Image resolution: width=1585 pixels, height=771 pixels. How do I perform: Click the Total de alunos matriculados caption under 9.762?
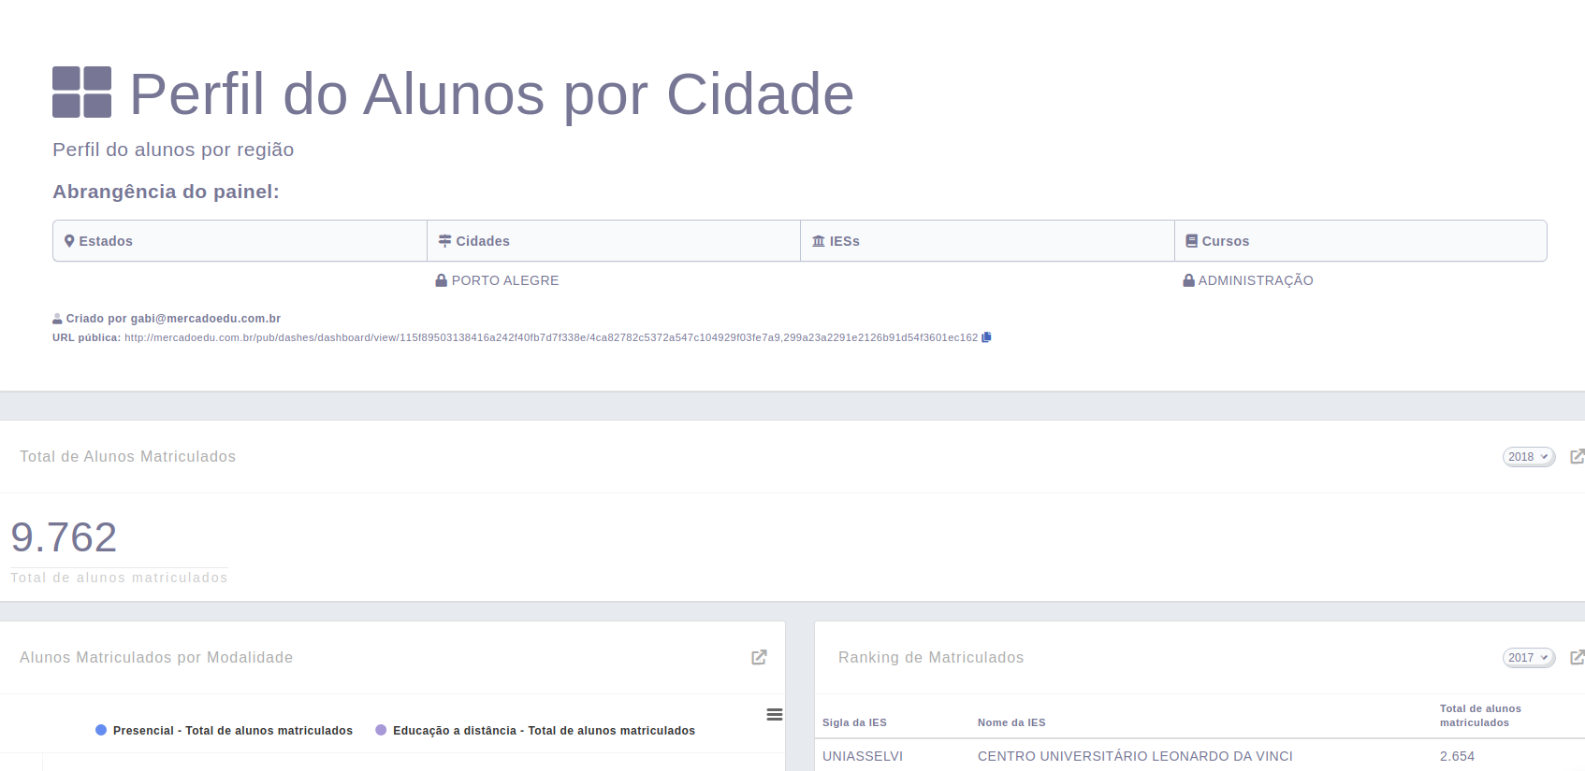click(119, 578)
